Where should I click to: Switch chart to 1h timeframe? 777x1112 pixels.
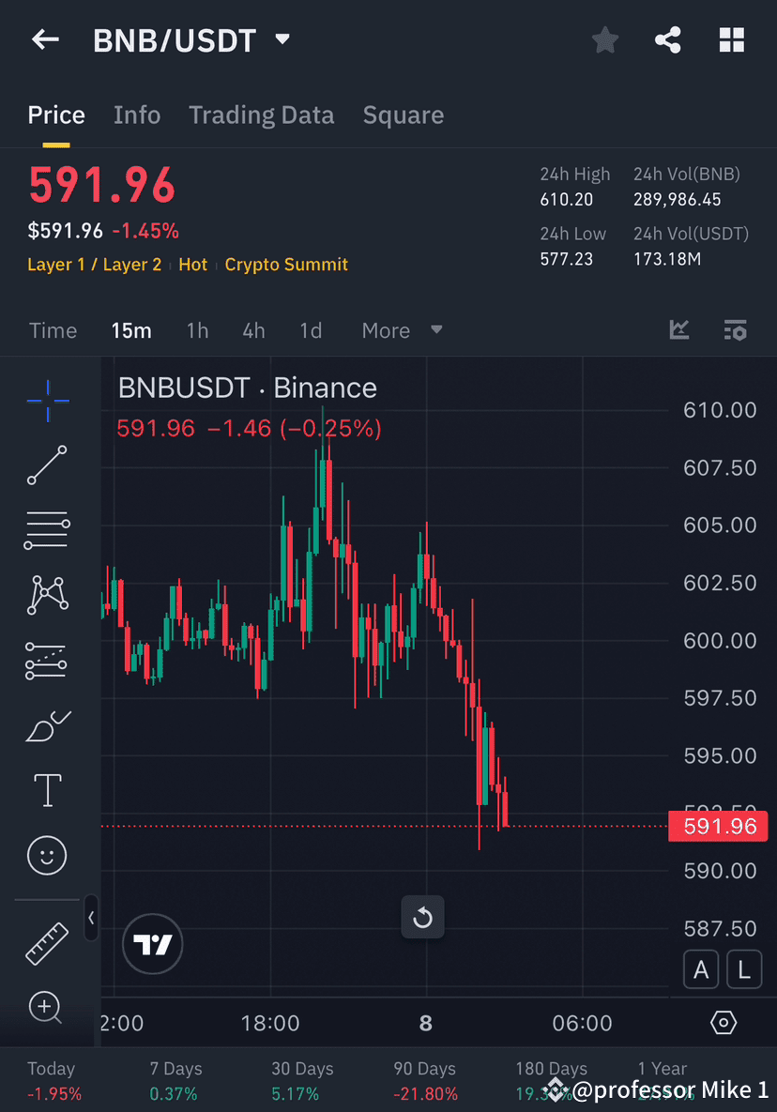pyautogui.click(x=197, y=330)
